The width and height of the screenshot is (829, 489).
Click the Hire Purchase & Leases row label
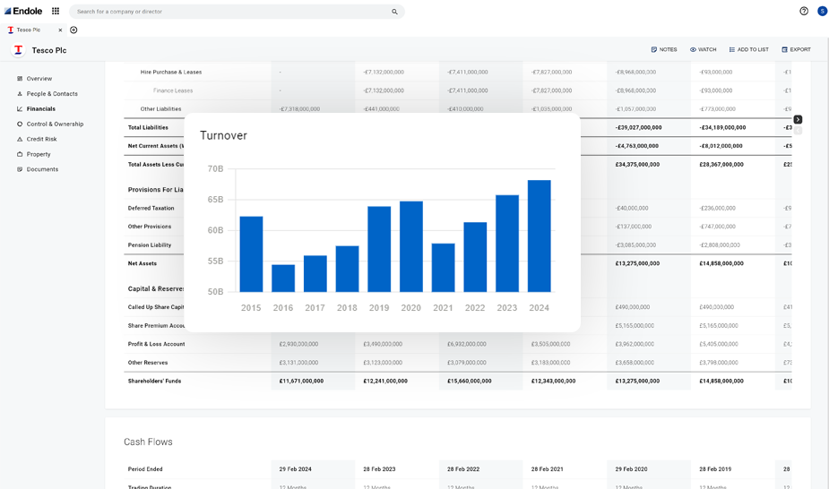(171, 73)
